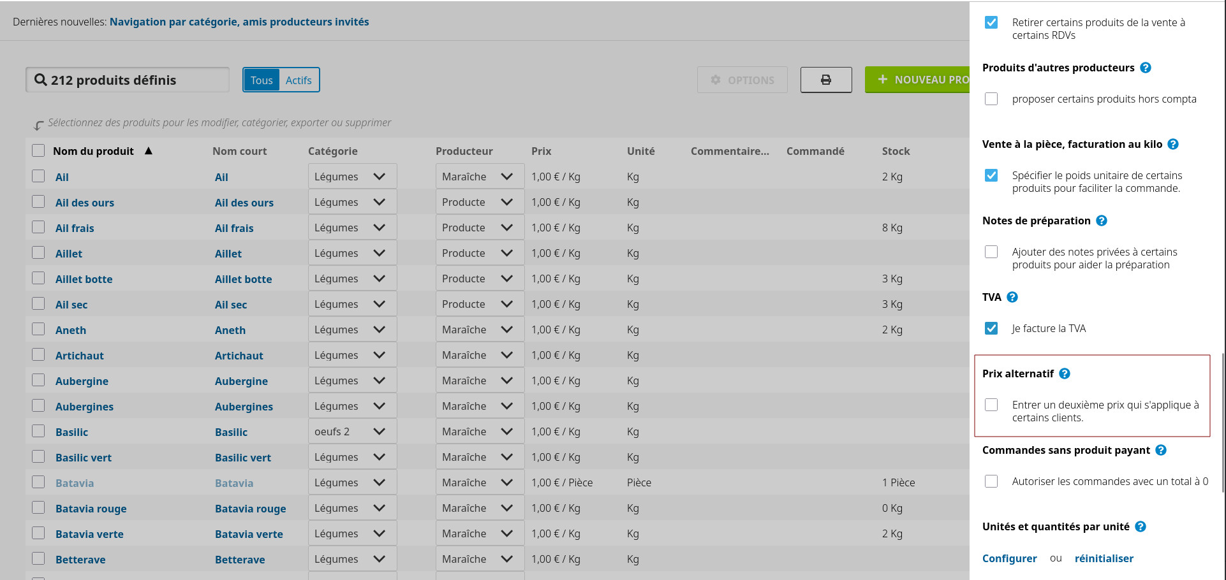1226x580 pixels.
Task: Open help for Produits d'autres producteurs
Action: click(1146, 68)
